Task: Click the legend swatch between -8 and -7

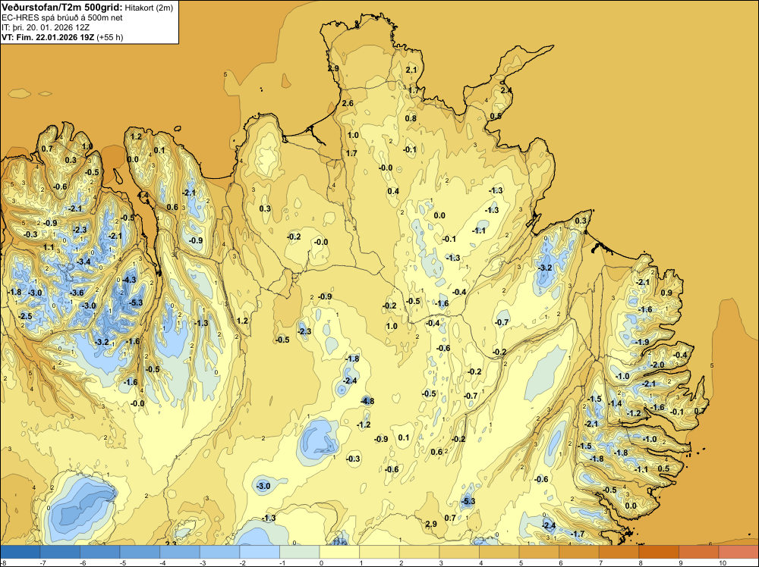Action: click(x=20, y=552)
